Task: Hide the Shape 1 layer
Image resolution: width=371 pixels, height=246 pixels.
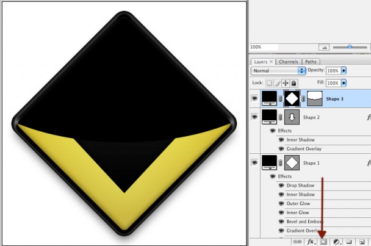Action: (x=254, y=162)
